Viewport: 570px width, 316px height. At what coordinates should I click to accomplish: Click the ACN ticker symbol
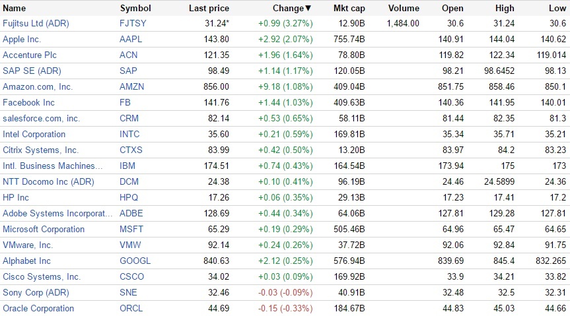click(x=129, y=55)
